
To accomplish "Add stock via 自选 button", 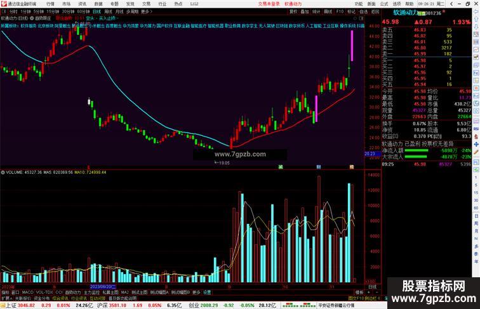I will (x=363, y=11).
